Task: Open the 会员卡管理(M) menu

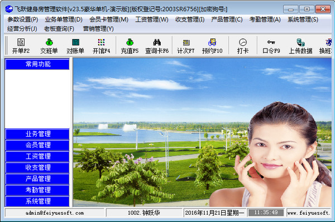Action: [109, 20]
